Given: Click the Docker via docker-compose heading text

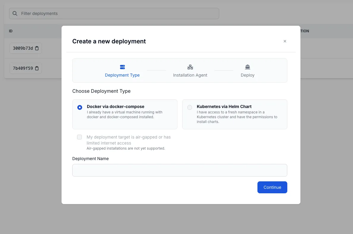Looking at the screenshot, I should (x=116, y=107).
